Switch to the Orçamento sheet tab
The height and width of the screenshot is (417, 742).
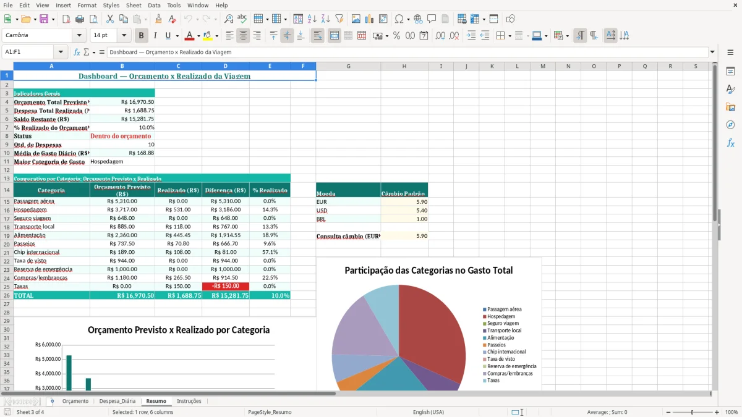[x=75, y=401]
